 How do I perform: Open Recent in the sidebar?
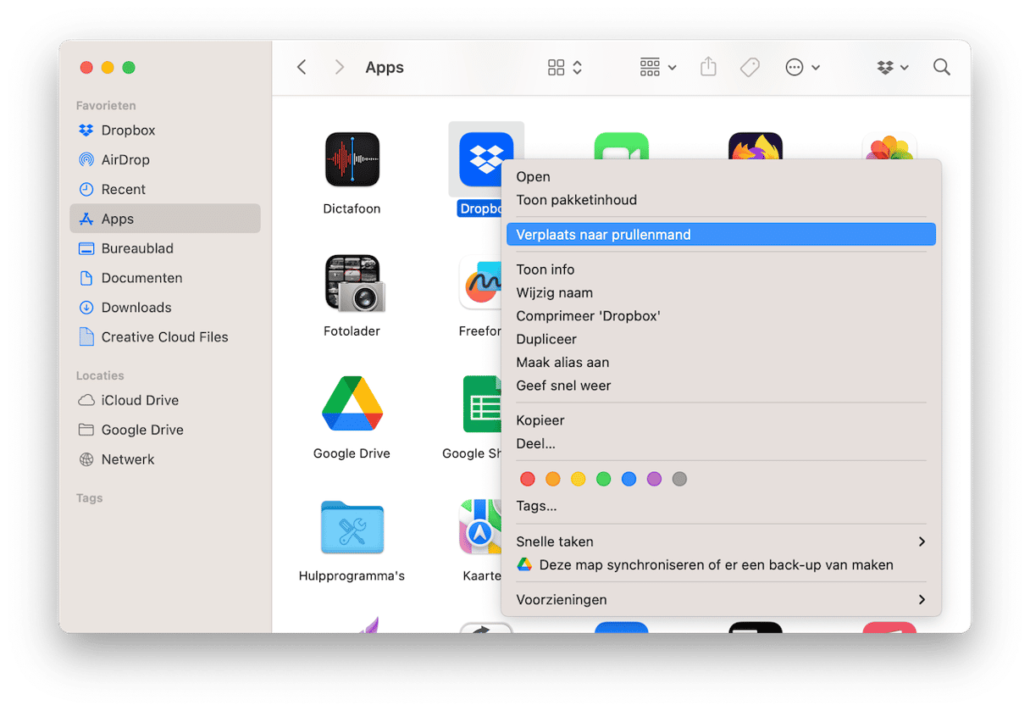coord(165,189)
